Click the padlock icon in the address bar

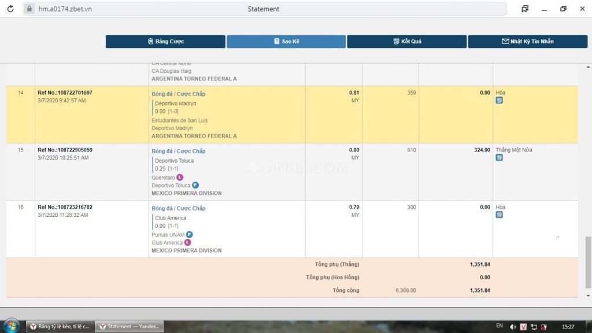click(28, 9)
